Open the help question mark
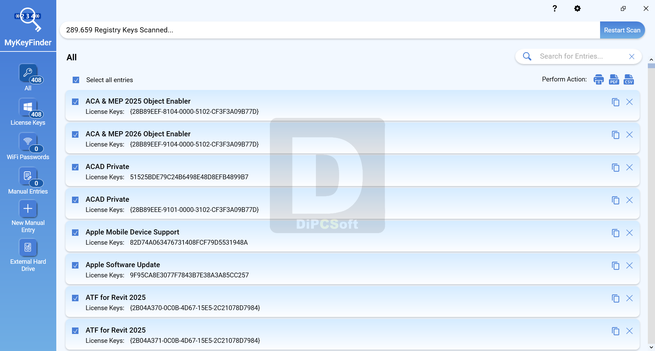 click(x=555, y=9)
